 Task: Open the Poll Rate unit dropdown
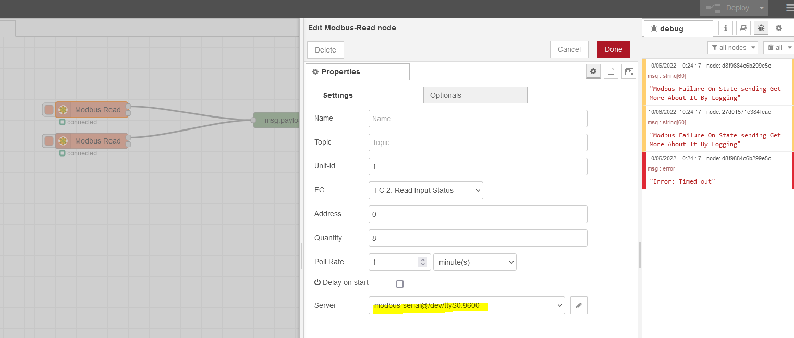click(x=474, y=262)
